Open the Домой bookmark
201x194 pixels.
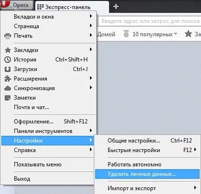click(106, 34)
